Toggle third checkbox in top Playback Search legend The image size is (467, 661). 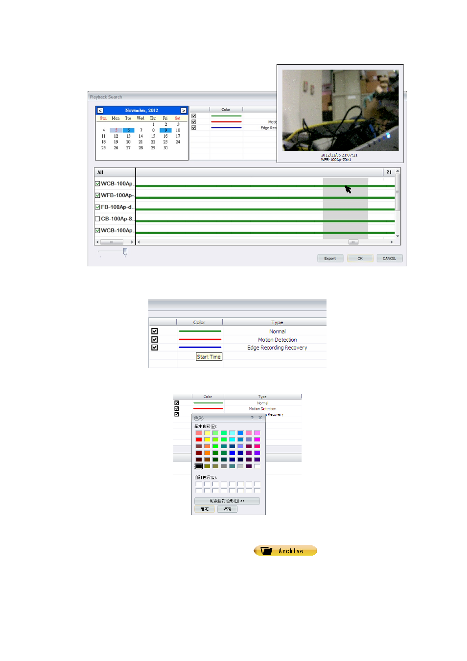tap(194, 128)
